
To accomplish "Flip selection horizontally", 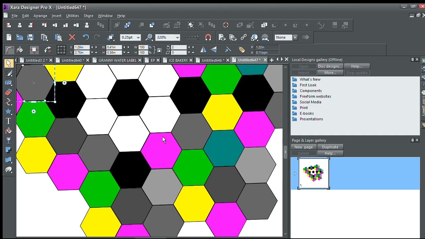I will pos(203,50).
